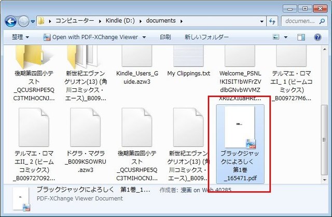Click the refresh button beside address bar
Image resolution: width=332 pixels, height=217 pixels.
(x=271, y=21)
